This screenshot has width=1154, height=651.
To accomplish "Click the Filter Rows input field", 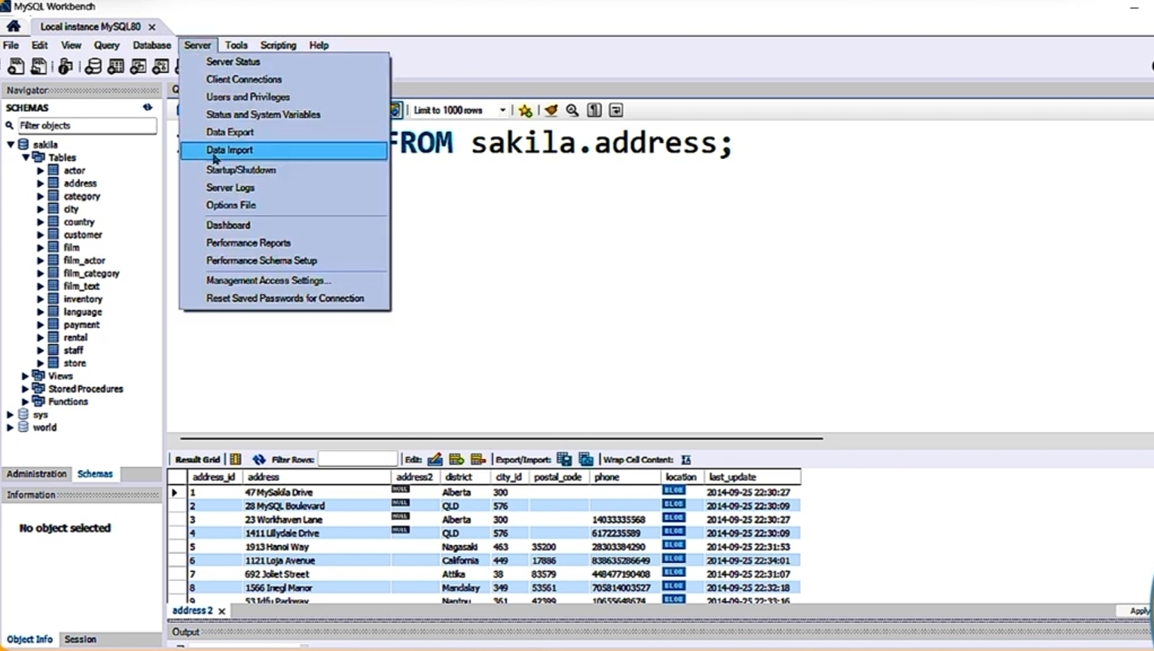I will 357,459.
